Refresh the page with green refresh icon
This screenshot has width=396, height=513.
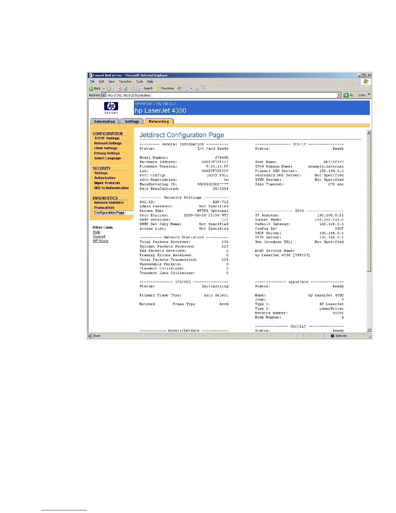coord(126,88)
